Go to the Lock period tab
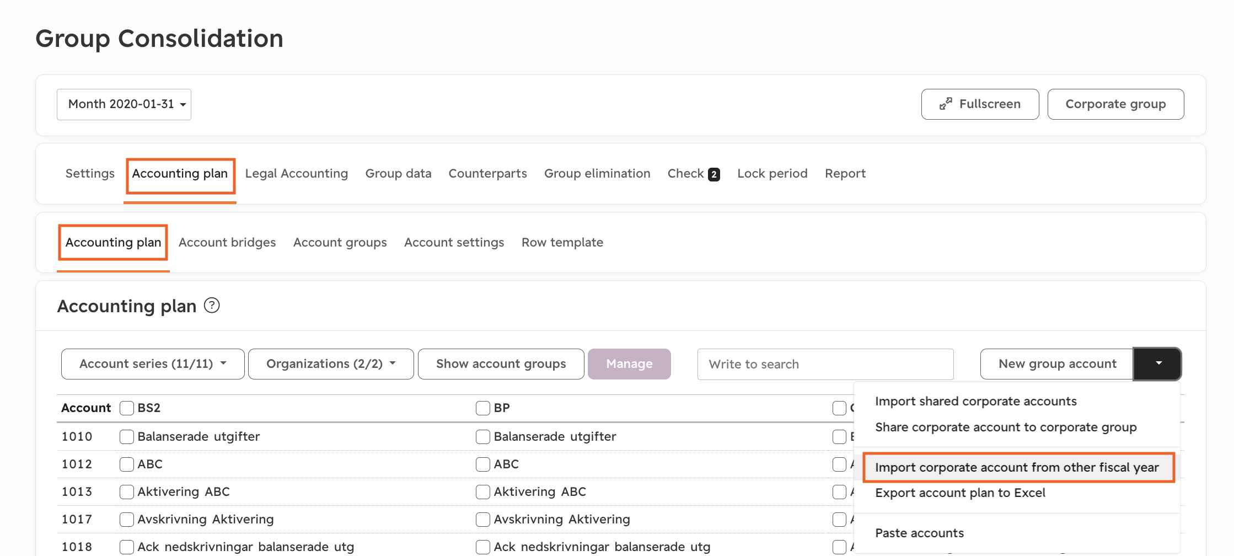 [x=772, y=174]
